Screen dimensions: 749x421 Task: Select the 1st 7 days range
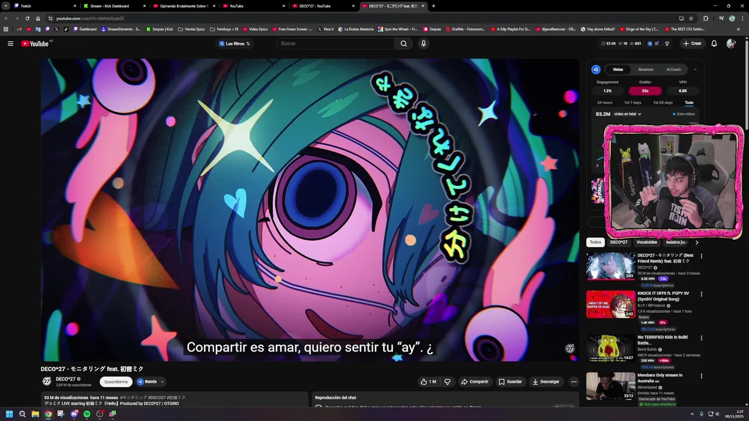[x=633, y=102]
